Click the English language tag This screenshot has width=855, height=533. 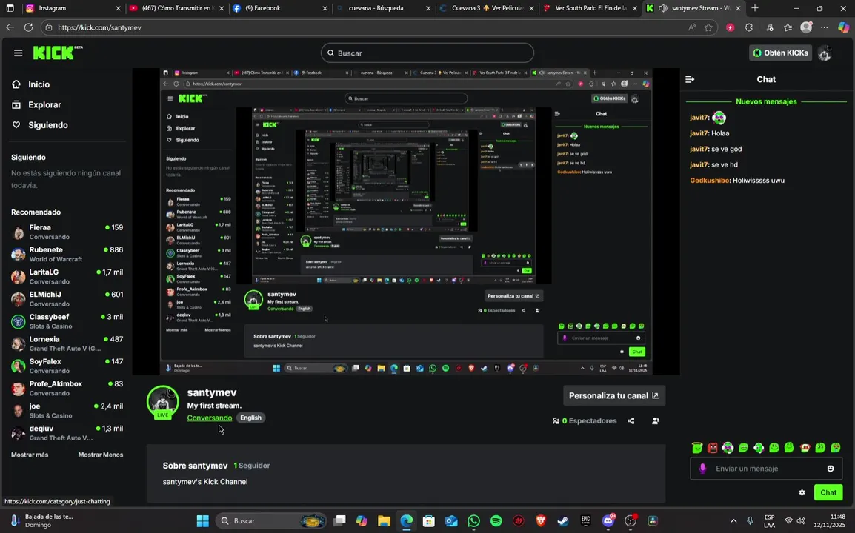(x=251, y=418)
